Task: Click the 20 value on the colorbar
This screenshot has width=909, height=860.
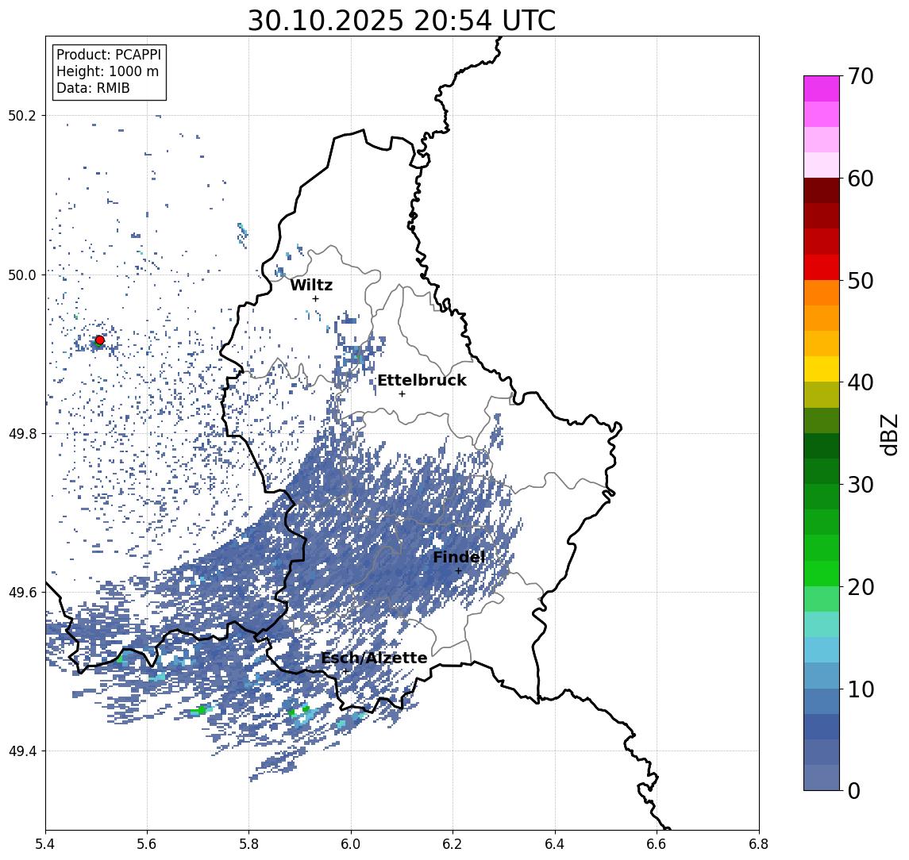Action: click(x=861, y=586)
